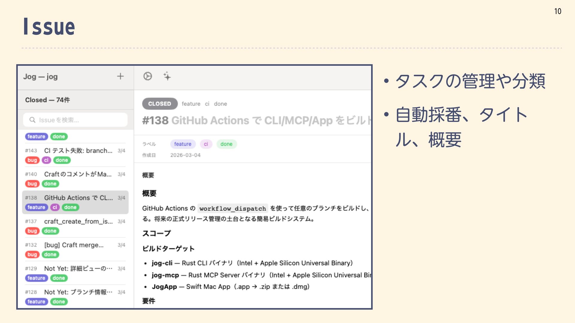575x323 pixels.
Task: Open issue #132 [bug] Craft merge
Action: click(x=74, y=245)
